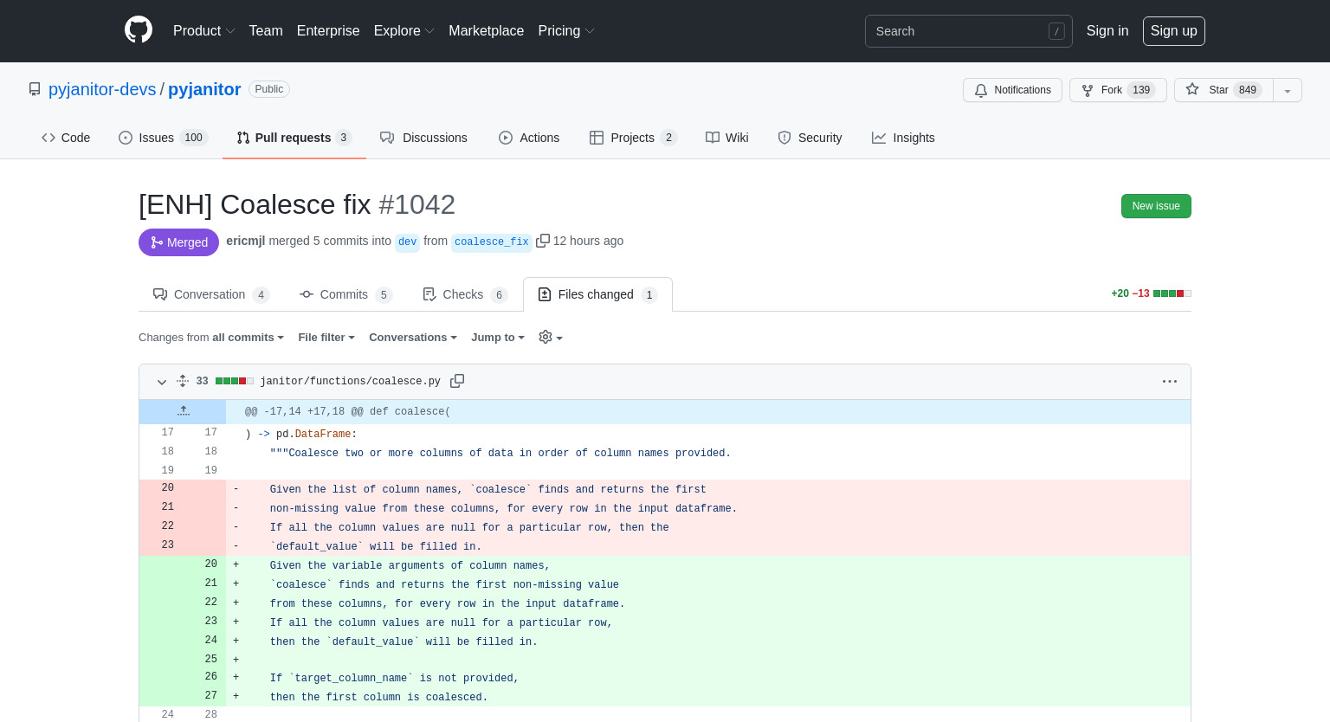Open the Security tab

(810, 138)
